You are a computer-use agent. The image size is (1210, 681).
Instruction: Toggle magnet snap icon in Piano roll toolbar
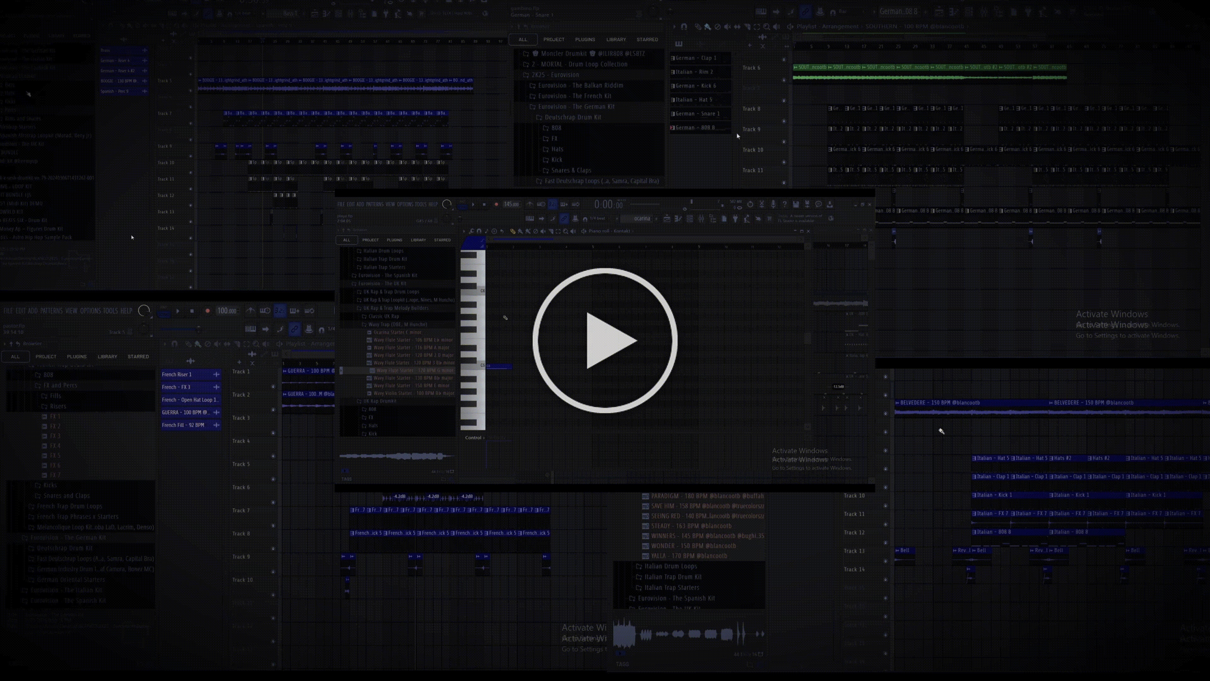click(x=479, y=231)
